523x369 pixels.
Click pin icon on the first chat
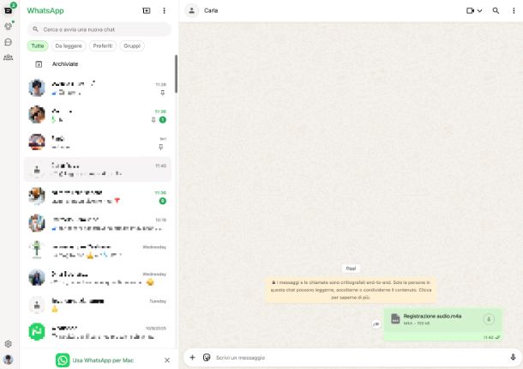162,93
